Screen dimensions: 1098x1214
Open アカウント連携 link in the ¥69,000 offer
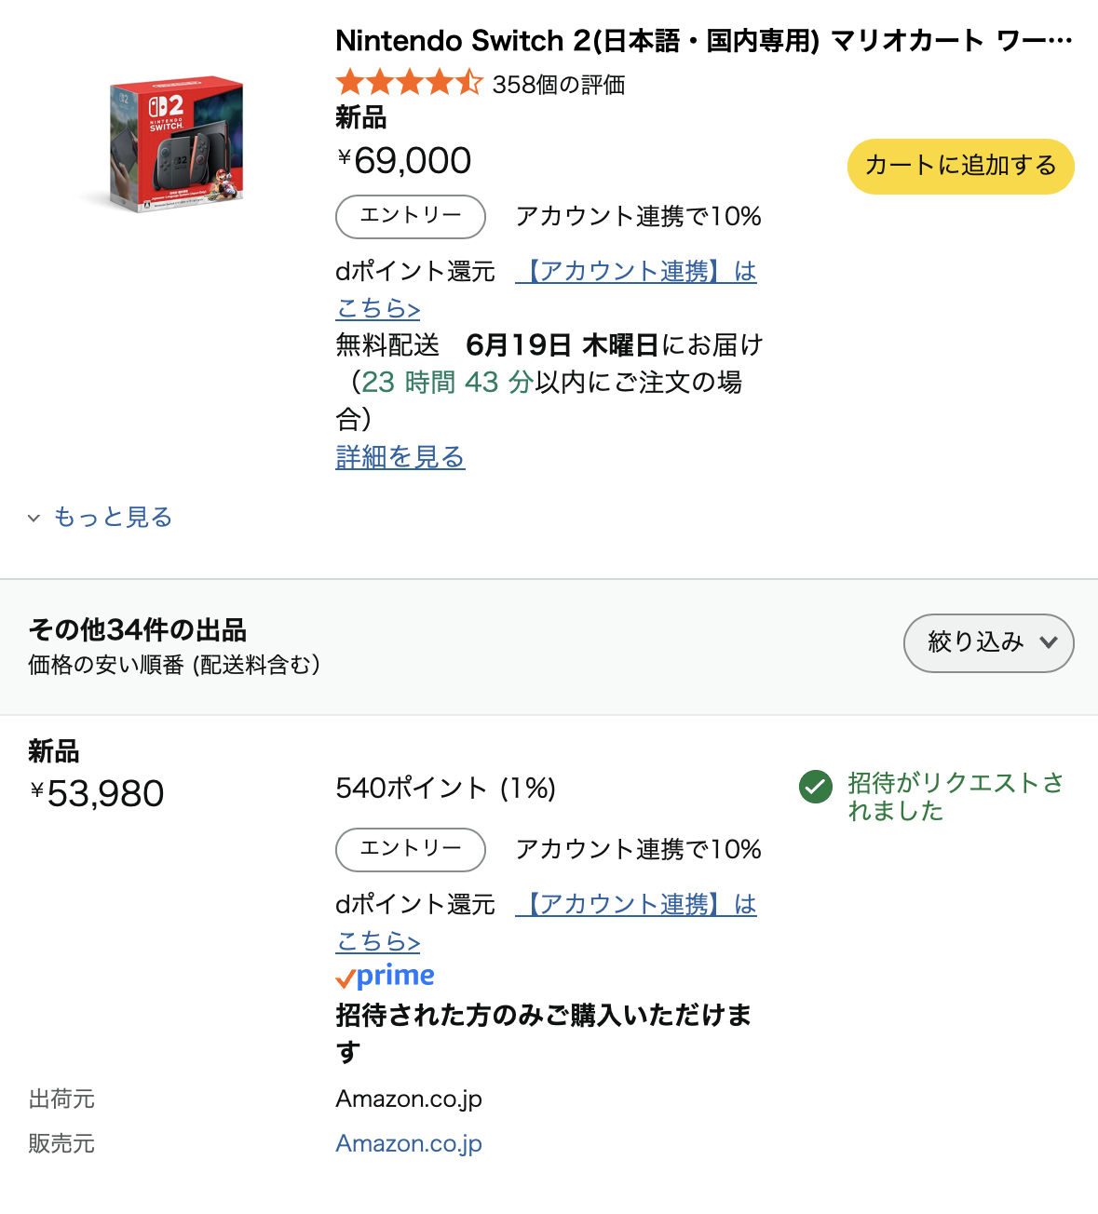(x=636, y=272)
